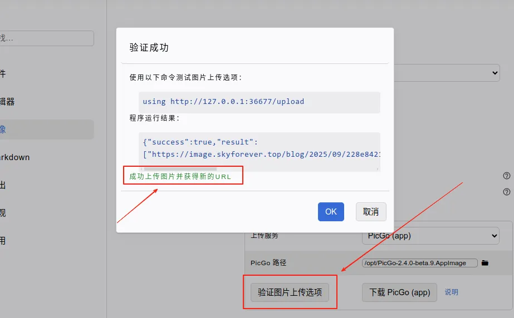Click the PicGo path input field

click(x=419, y=263)
